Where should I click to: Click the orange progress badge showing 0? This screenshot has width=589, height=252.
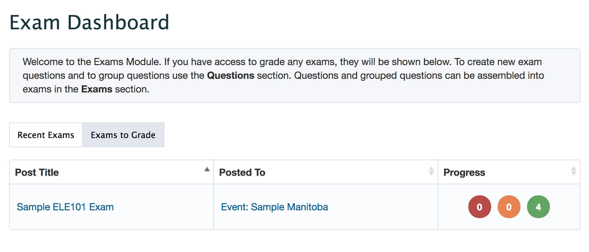pyautogui.click(x=509, y=207)
